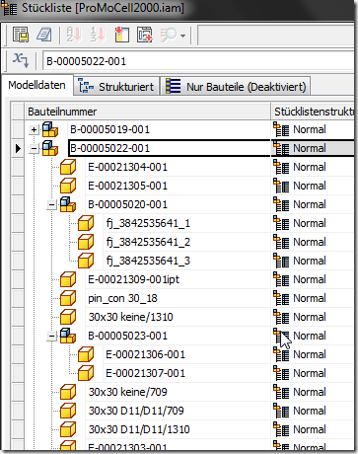
Task: Click the export bill of materials toolbar icon
Action: (21, 35)
